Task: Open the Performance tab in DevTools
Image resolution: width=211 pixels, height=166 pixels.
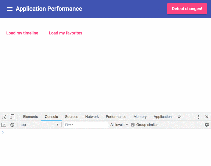Action: coord(116,117)
